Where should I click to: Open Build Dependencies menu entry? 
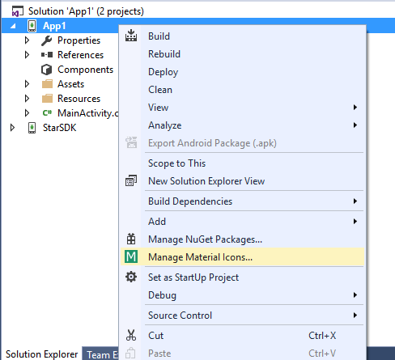point(242,201)
